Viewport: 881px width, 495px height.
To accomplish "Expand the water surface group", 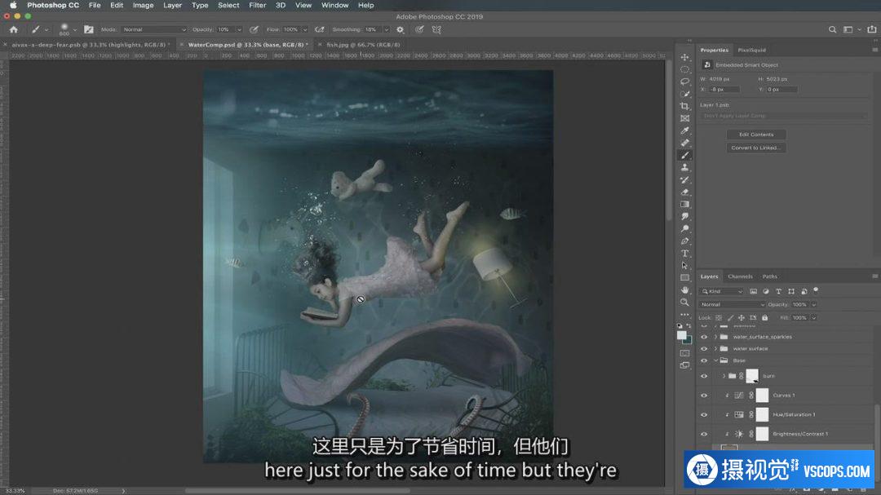I will pos(715,349).
